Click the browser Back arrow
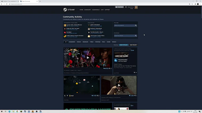The image size is (202, 113). pos(2,4)
